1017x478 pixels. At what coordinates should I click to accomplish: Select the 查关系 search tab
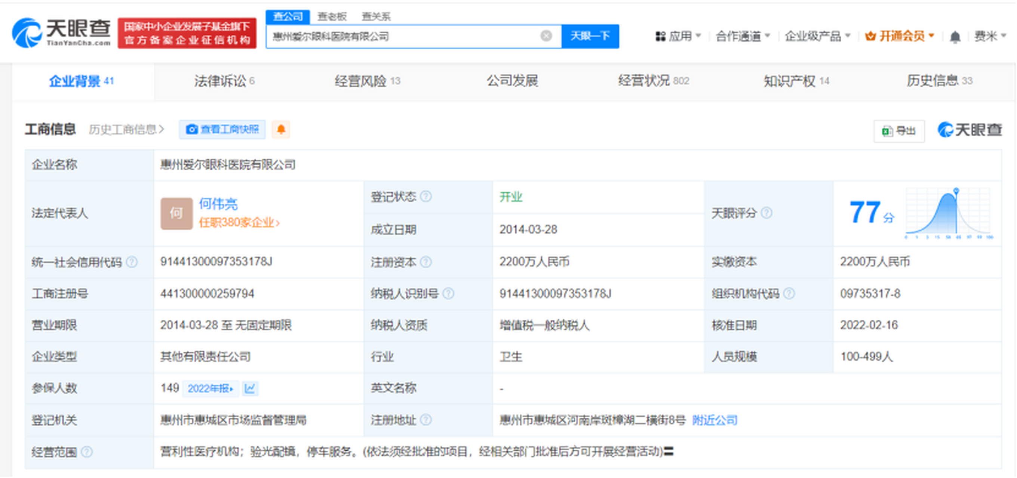(376, 16)
